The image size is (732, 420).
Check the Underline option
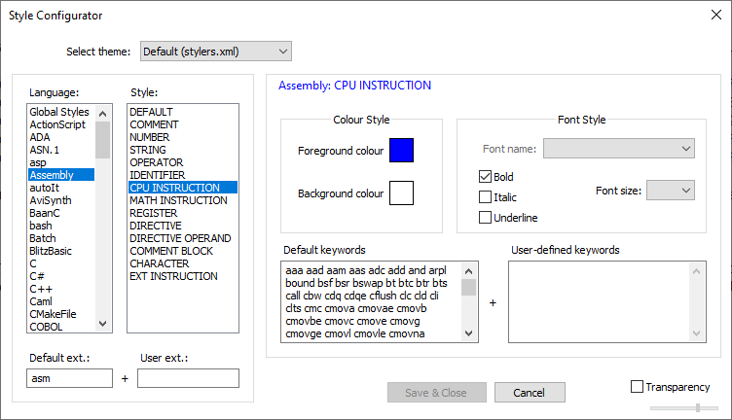tap(485, 218)
